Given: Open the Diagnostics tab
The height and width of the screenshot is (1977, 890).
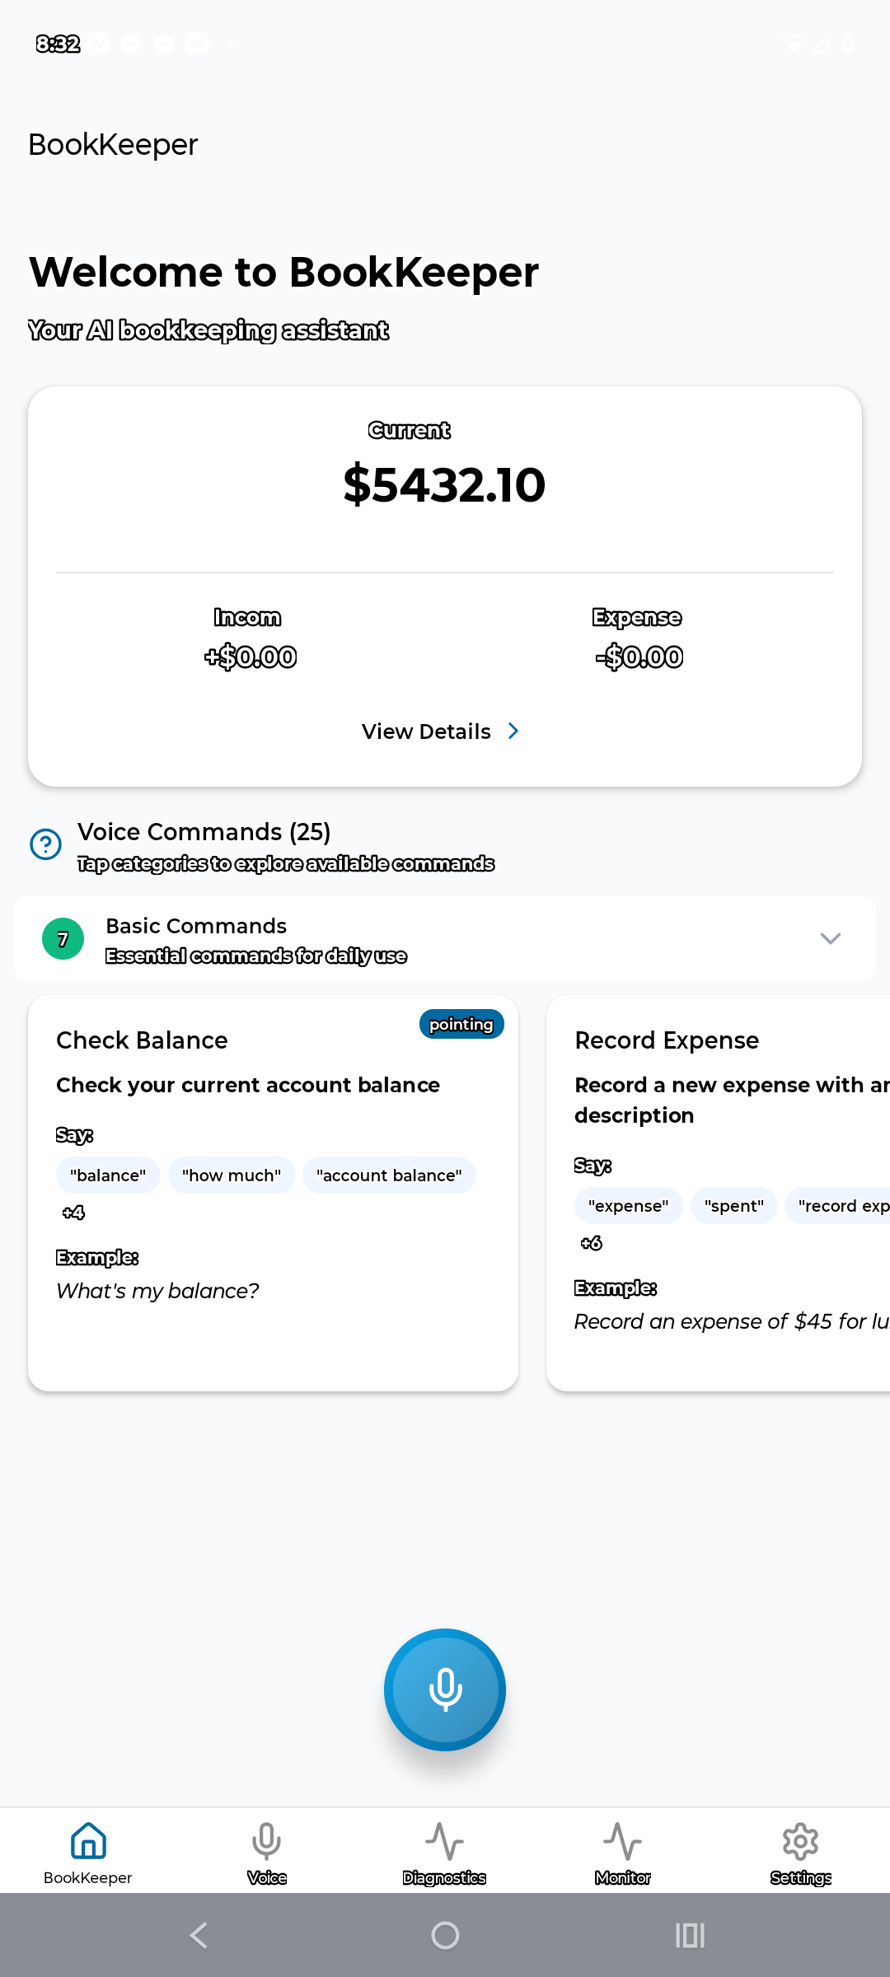Looking at the screenshot, I should (444, 1842).
